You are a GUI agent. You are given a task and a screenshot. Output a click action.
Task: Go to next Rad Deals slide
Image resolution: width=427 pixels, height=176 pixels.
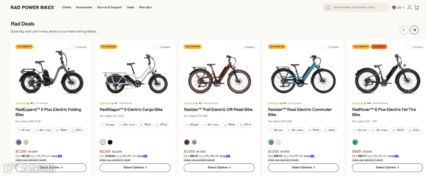click(414, 30)
